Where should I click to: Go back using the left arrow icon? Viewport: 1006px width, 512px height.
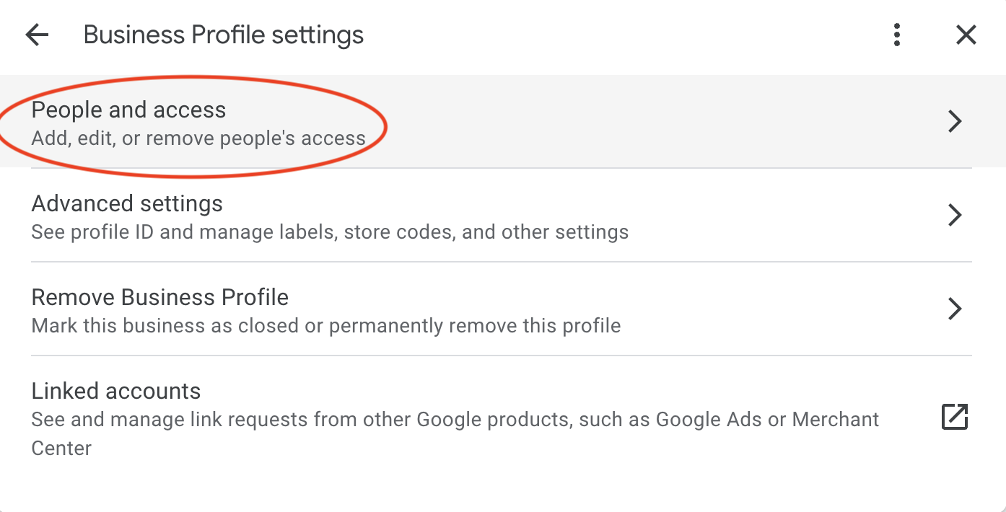pyautogui.click(x=37, y=35)
